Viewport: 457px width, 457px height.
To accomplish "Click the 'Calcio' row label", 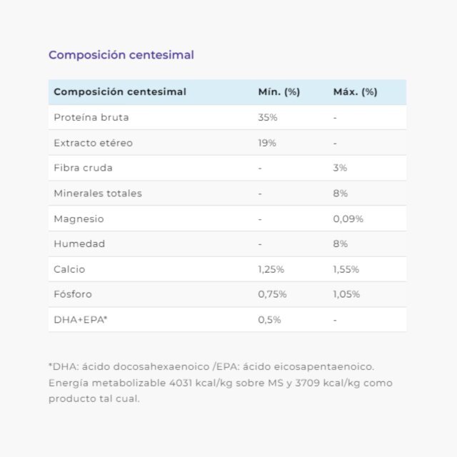I will pos(69,269).
